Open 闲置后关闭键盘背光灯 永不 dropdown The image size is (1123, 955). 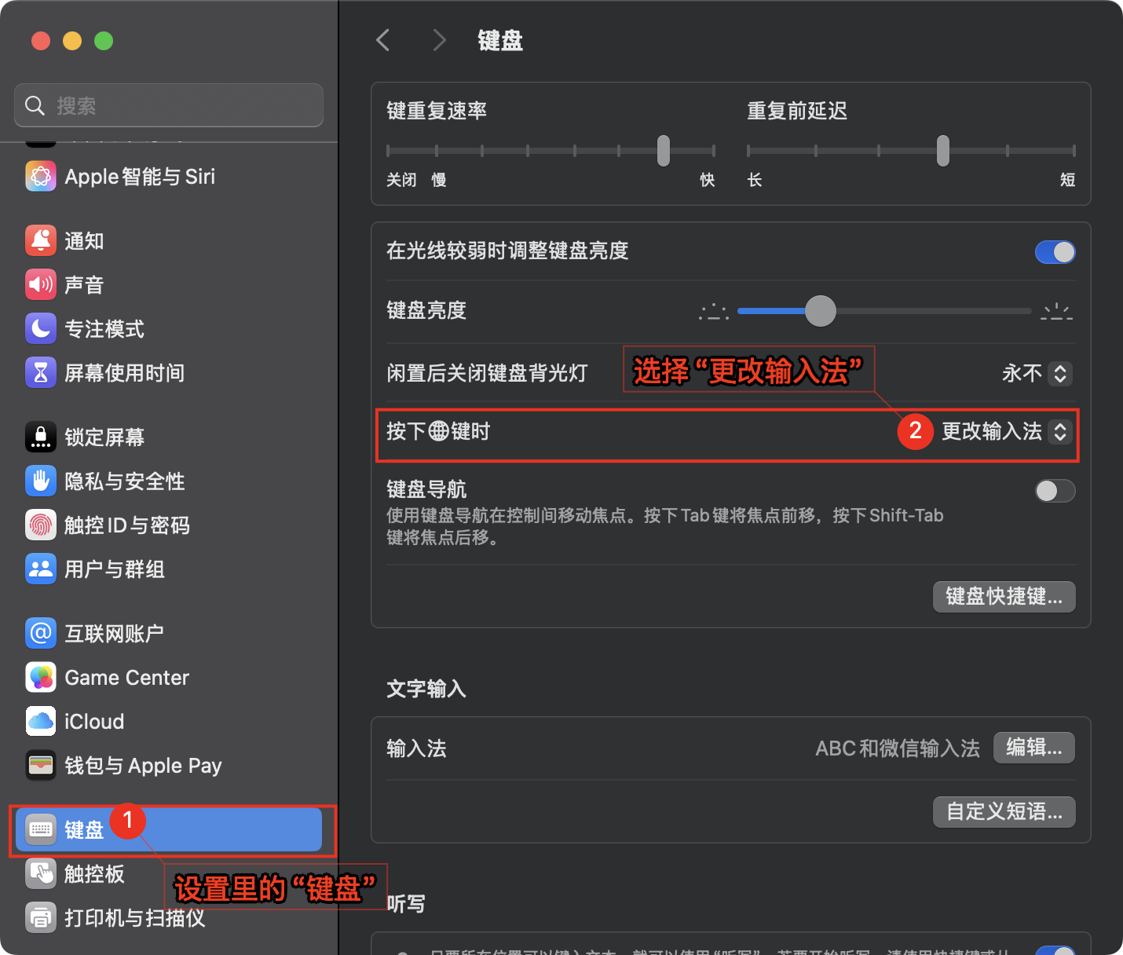click(x=1059, y=374)
